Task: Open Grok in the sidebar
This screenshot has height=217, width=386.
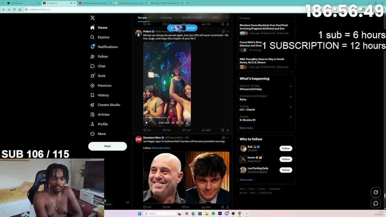Action: coord(98,76)
